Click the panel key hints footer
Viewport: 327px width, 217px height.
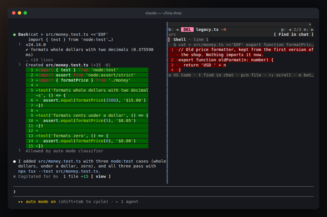241,75
